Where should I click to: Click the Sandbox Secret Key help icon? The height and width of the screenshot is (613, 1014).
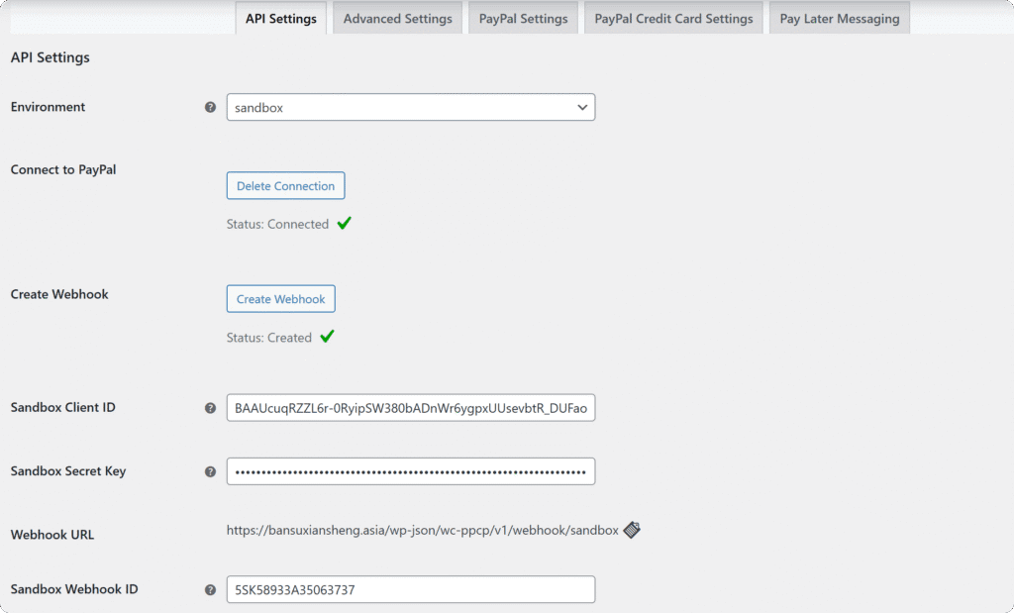pos(210,471)
